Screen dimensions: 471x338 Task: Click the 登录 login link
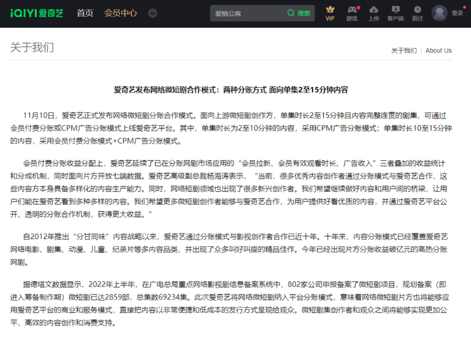(457, 13)
